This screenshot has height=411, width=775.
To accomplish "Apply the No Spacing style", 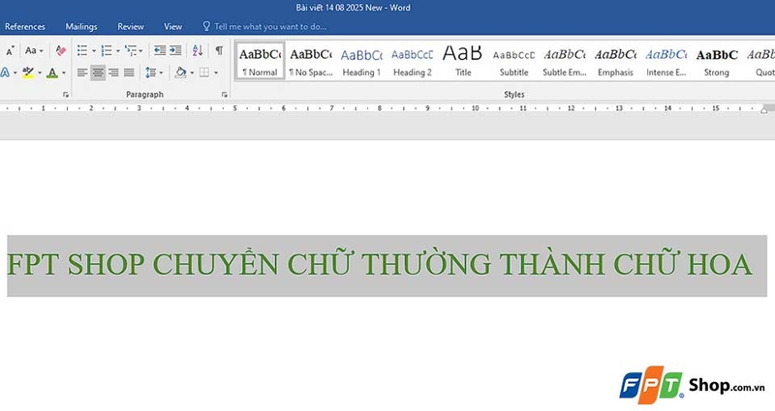I will click(311, 61).
